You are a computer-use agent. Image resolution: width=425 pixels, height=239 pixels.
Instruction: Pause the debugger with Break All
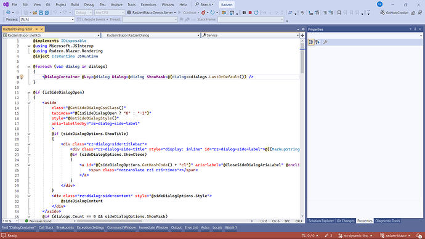(x=244, y=12)
